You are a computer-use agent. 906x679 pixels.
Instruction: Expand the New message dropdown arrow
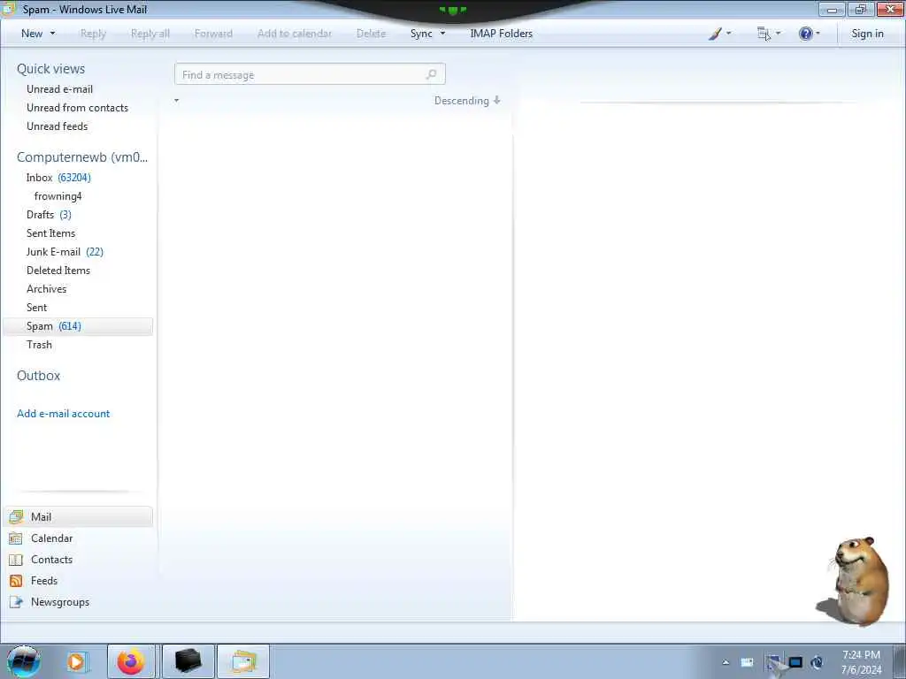[x=52, y=34]
